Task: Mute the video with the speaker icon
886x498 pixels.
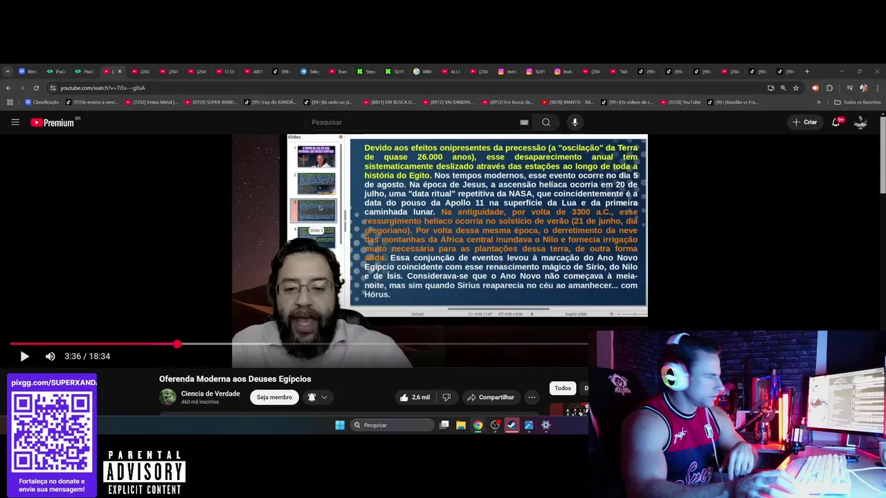Action: coord(50,356)
